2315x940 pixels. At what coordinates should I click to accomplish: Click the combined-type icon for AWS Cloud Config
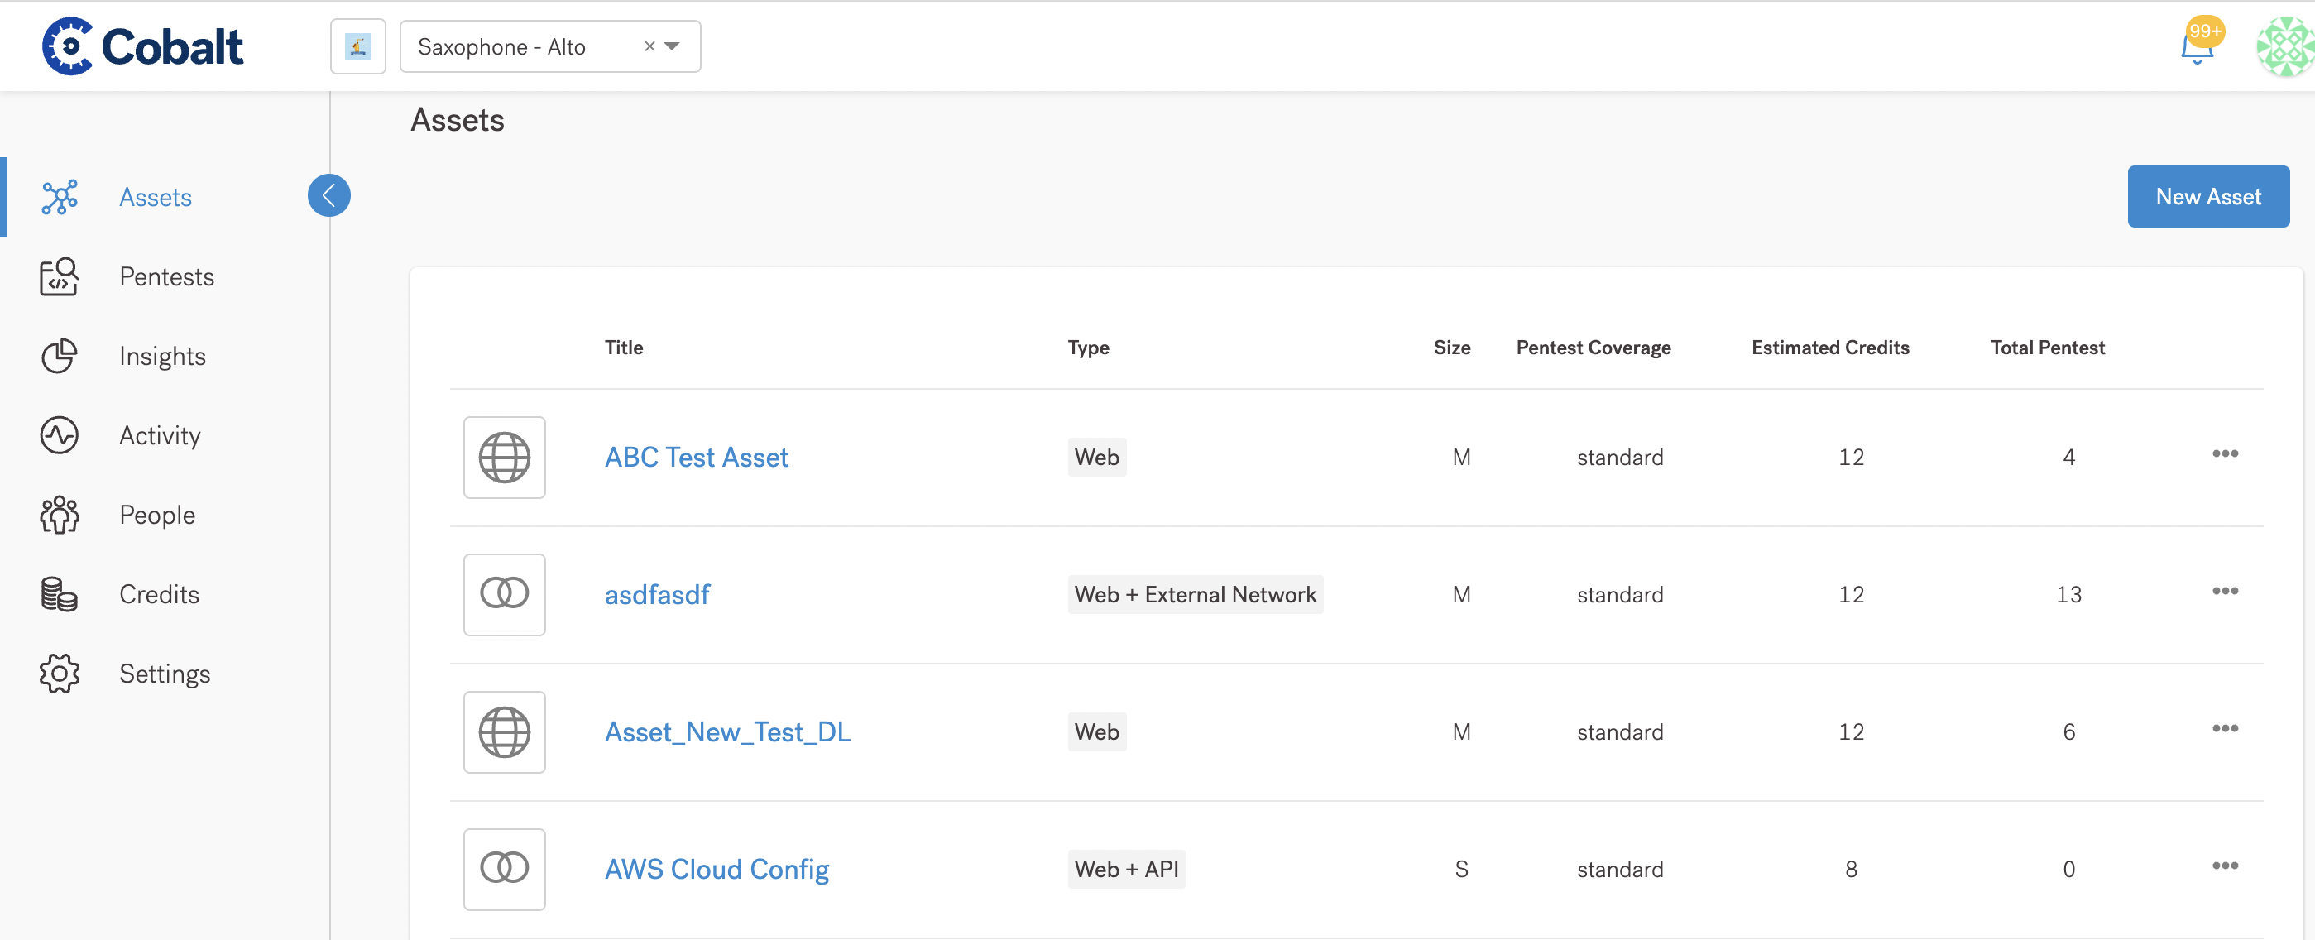(x=504, y=869)
